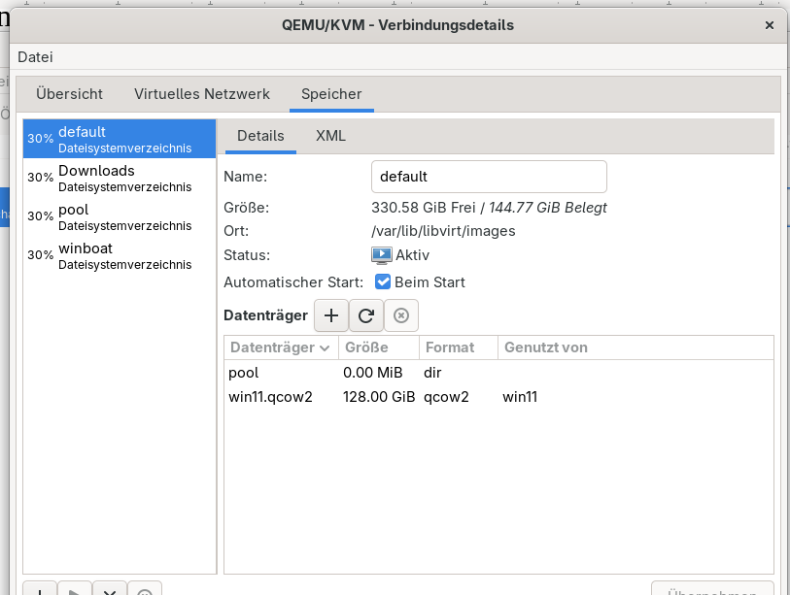Select the pool storage pool in sidebar
790x595 pixels.
click(x=120, y=216)
